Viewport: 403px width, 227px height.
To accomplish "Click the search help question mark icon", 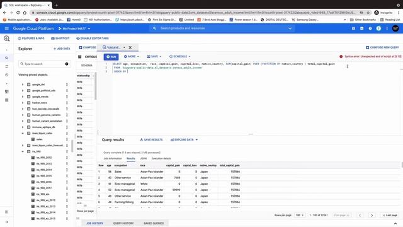I will (x=67, y=64).
